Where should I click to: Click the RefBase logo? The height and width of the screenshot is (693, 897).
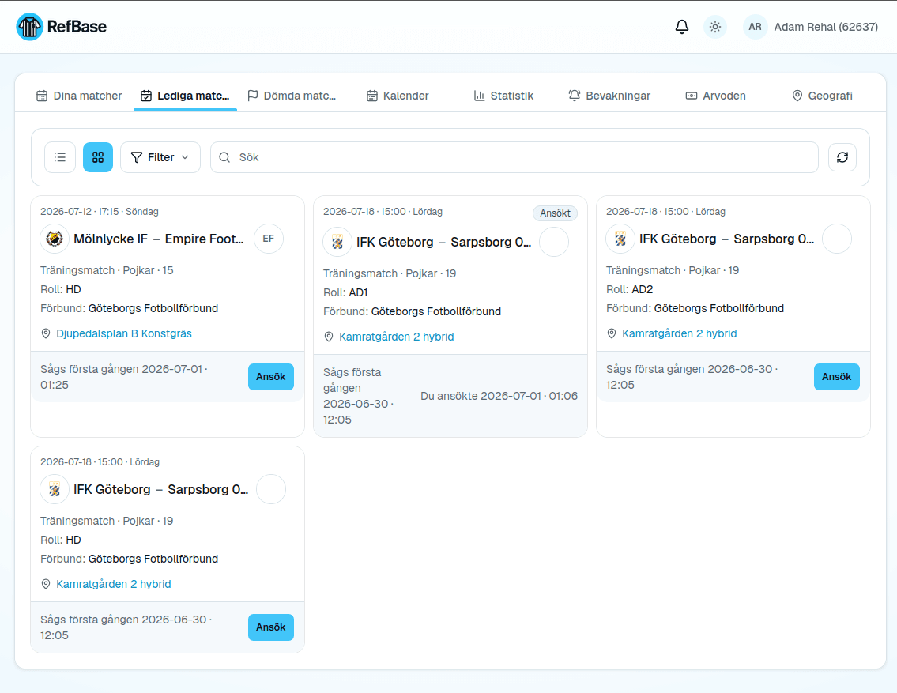[61, 27]
